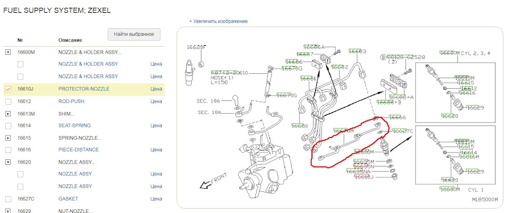
Task: Click part label 16686A in diagram
Action: coord(314,47)
